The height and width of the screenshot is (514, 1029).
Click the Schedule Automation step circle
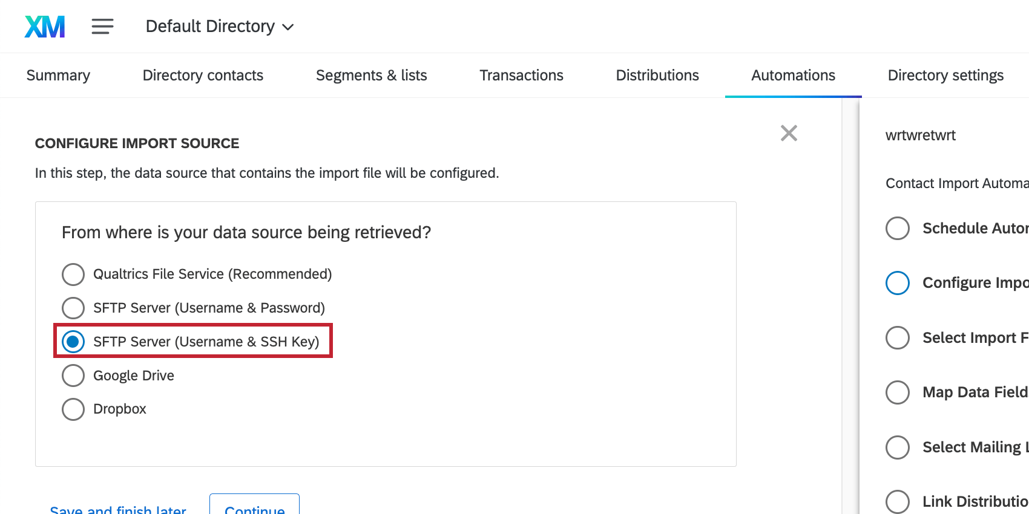(897, 229)
